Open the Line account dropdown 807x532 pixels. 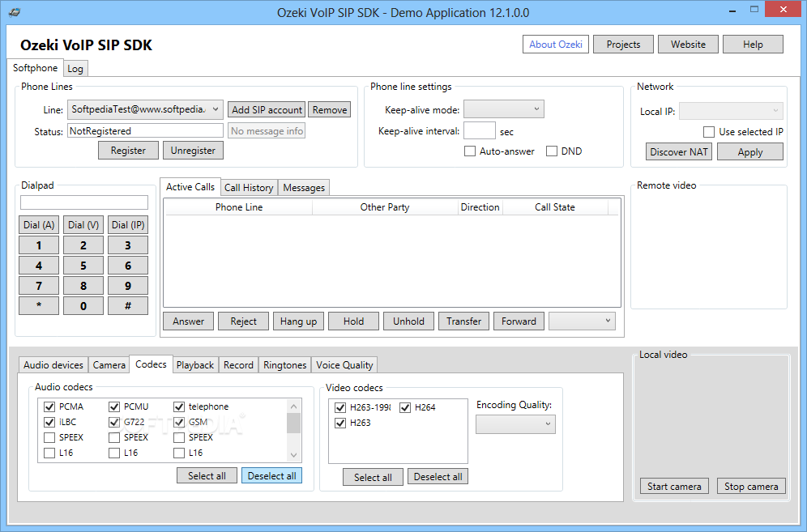tap(145, 109)
